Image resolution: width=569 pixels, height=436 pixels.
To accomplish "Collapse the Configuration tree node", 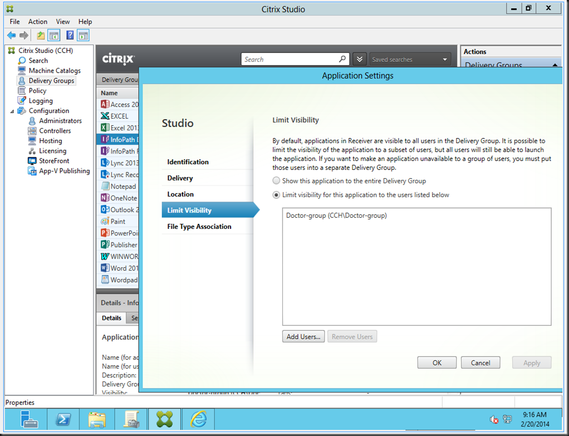I will coord(12,111).
